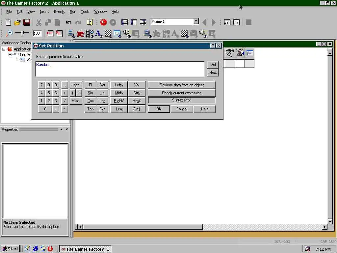This screenshot has height=253, width=337.
Task: Click the horizontal scrollbar in event editor
Action: click(143, 227)
